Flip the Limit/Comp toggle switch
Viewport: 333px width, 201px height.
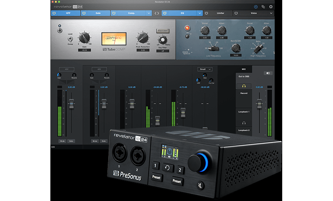tap(70, 39)
